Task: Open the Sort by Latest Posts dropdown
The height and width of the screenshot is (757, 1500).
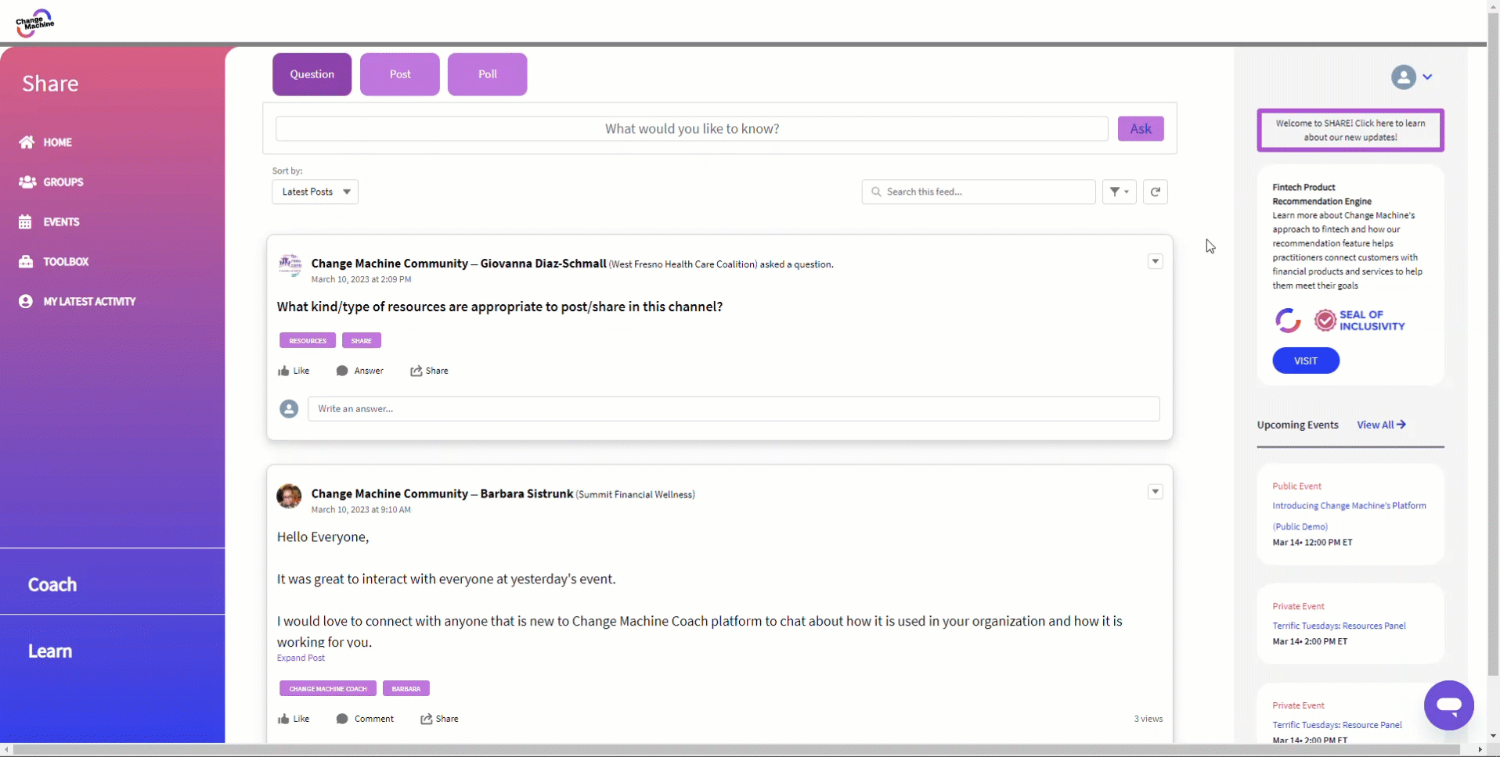Action: [x=315, y=192]
